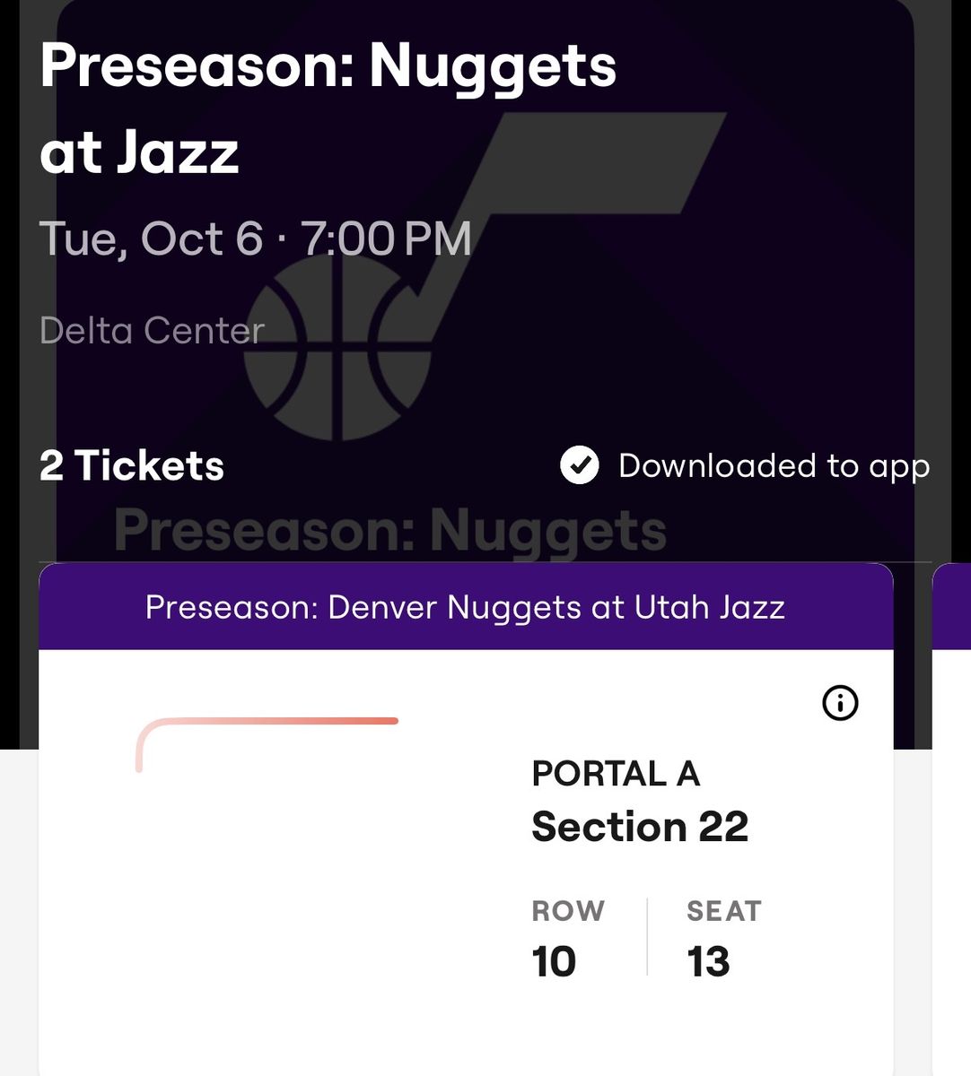Tap the ROW 10 value
Screen dimensions: 971x1076
554,962
